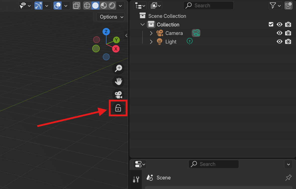This screenshot has width=296, height=189.
Task: Open the Outliner filter dropdown
Action: [275, 6]
